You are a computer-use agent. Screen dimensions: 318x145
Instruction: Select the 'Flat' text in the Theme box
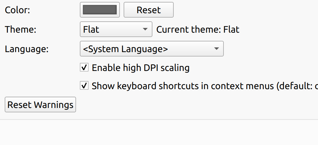click(91, 30)
